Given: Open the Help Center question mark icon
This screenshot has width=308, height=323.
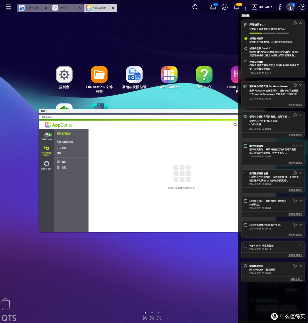Looking at the screenshot, I should [204, 75].
